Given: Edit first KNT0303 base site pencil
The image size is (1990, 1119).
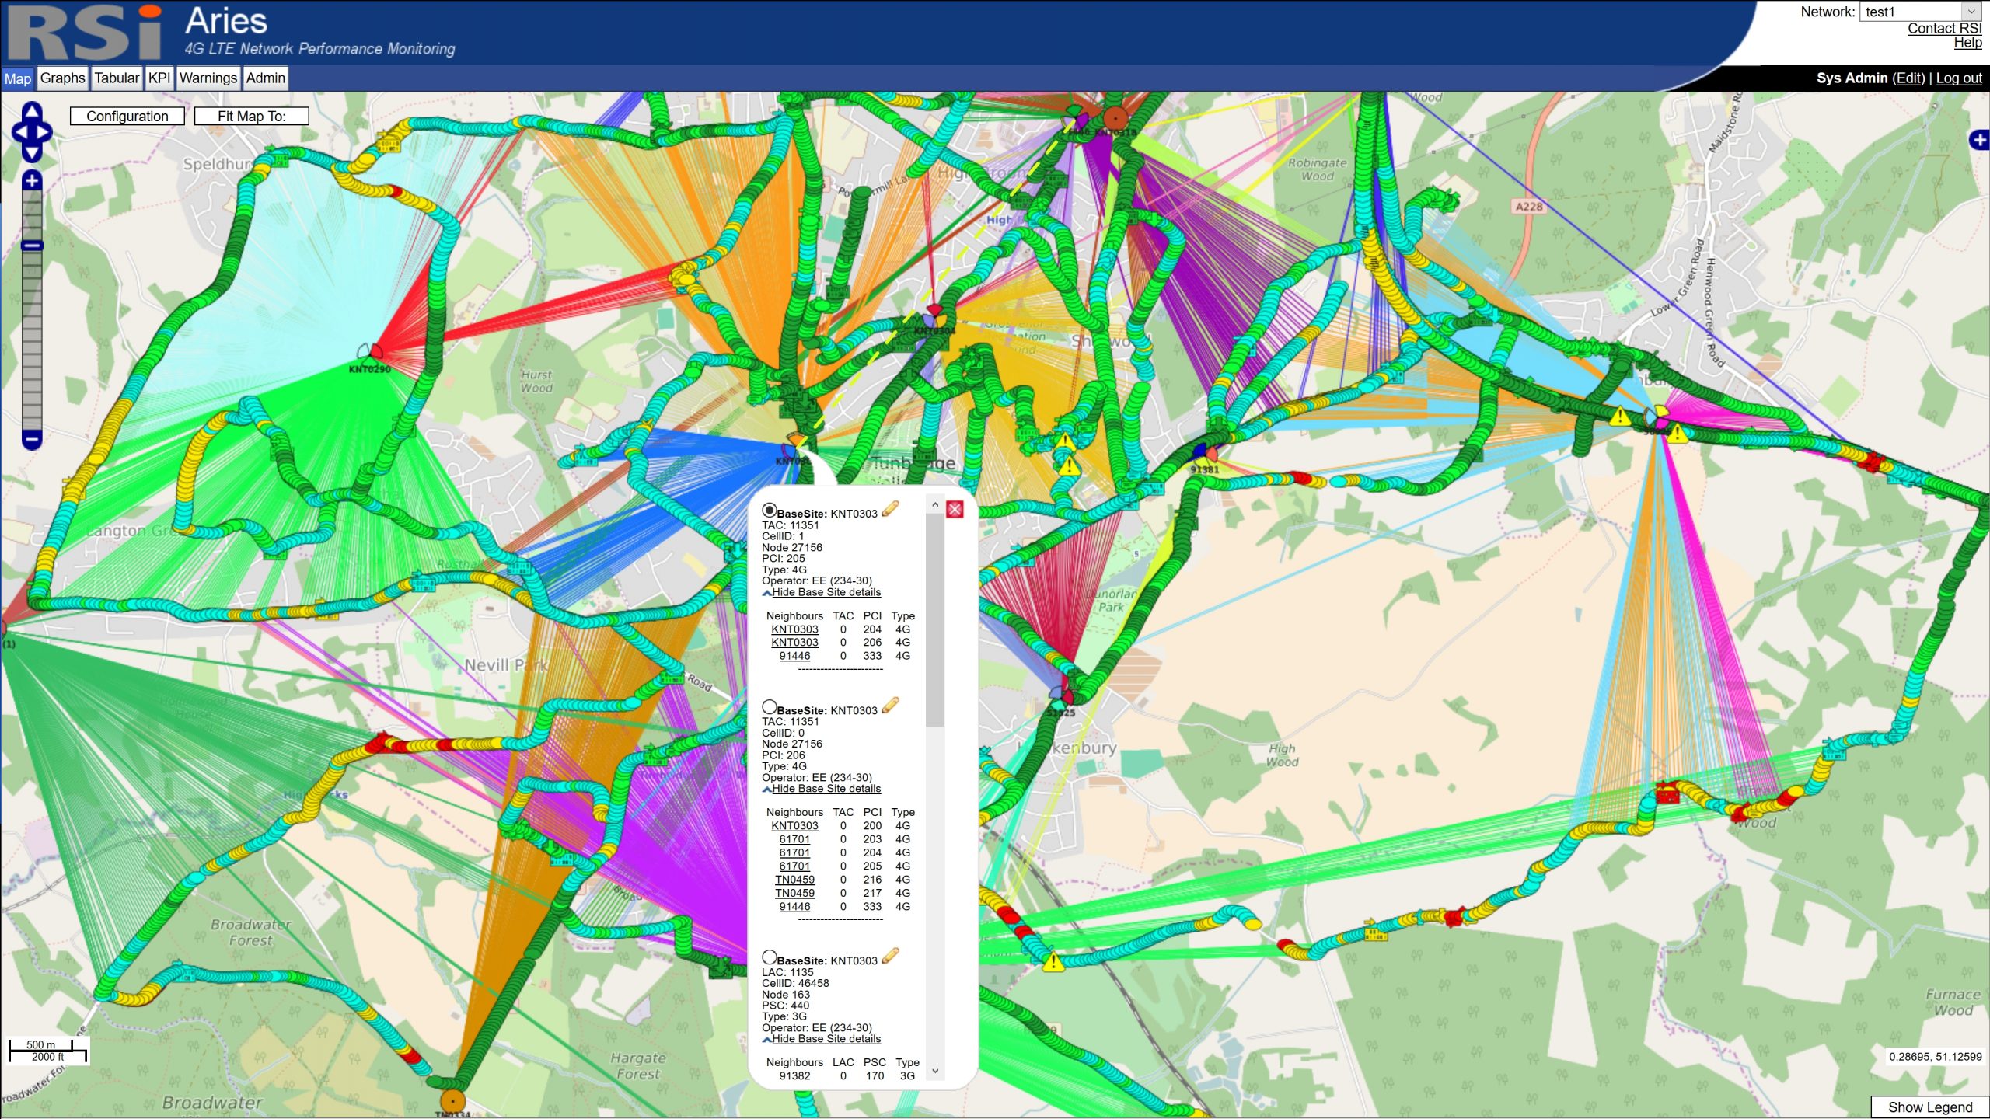Looking at the screenshot, I should click(x=891, y=510).
